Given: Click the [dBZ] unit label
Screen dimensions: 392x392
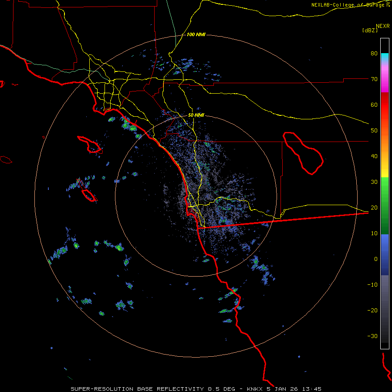Looking at the screenshot, I should pyautogui.click(x=370, y=30).
